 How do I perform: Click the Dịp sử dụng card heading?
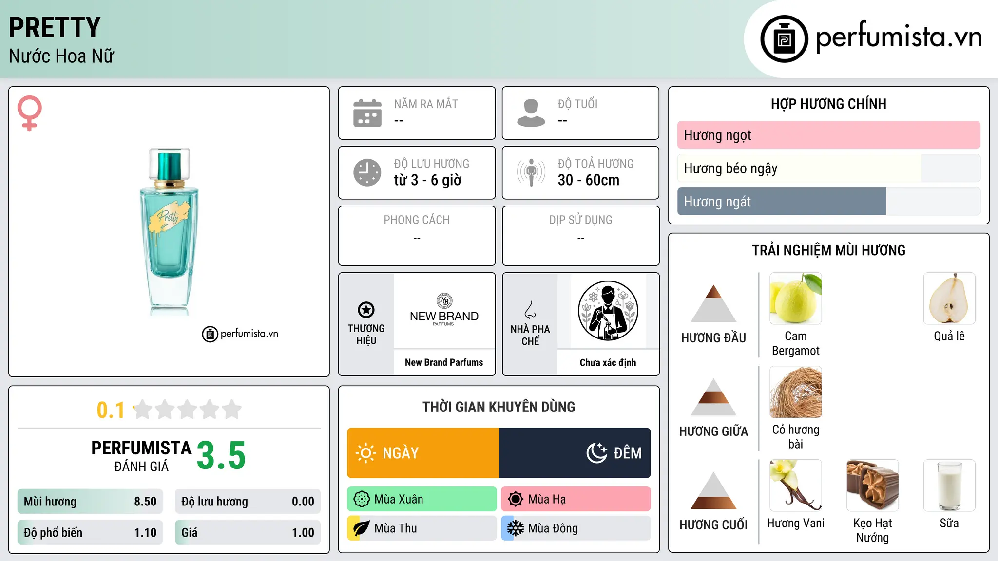581,220
